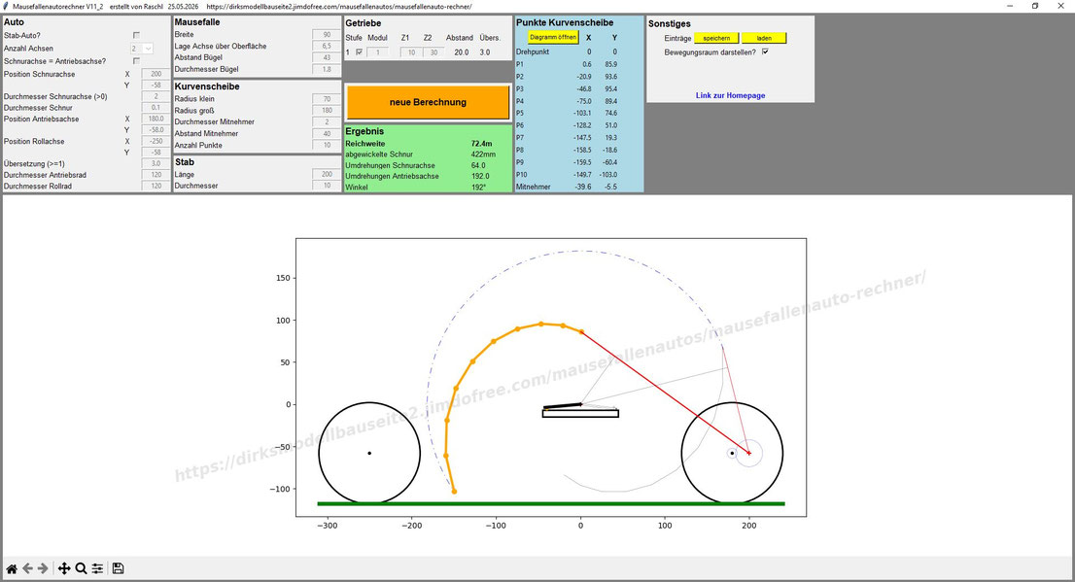Start neue Berechnung
The image size is (1075, 582).
428,102
